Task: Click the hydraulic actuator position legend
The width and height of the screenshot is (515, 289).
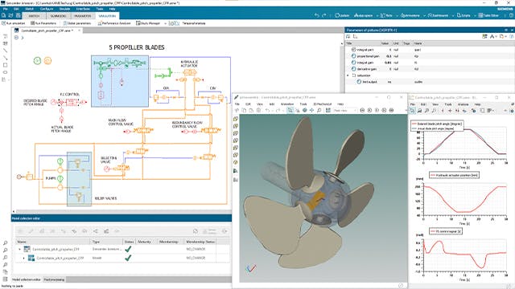Action: coord(454,175)
